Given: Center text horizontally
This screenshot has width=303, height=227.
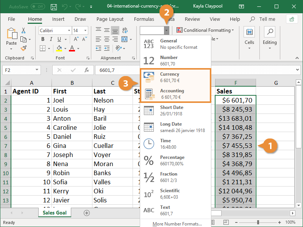Looking at the screenshot, I should coord(107,39).
